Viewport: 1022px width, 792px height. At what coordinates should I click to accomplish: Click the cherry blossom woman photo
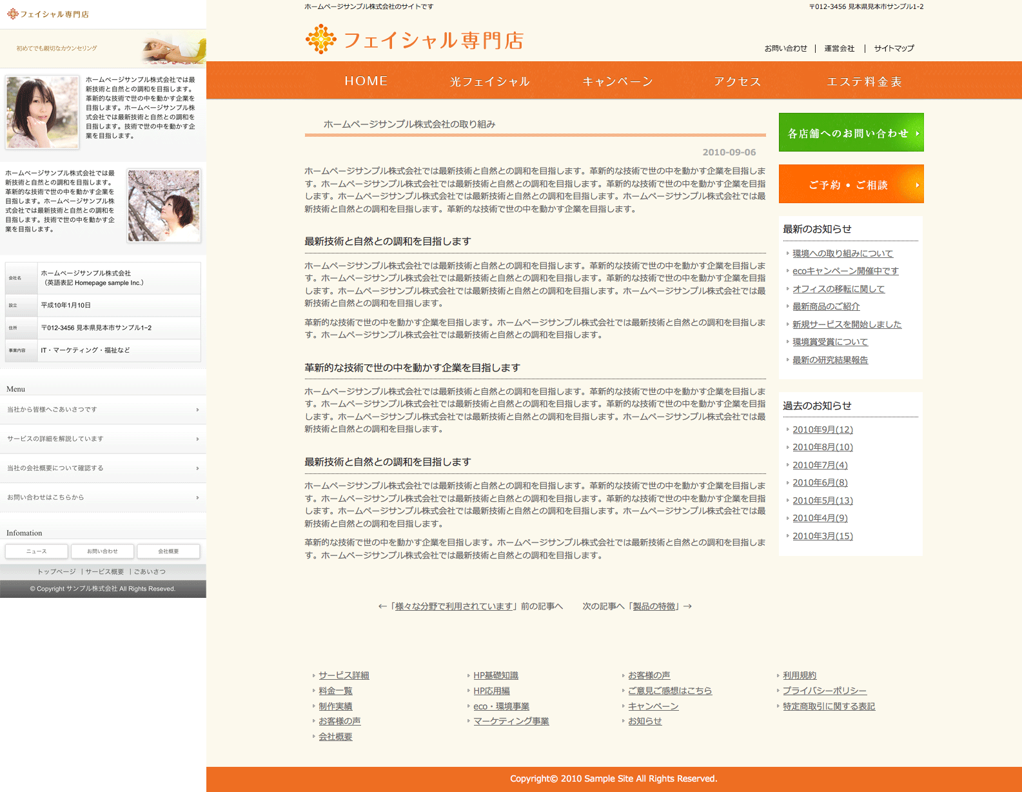click(164, 206)
